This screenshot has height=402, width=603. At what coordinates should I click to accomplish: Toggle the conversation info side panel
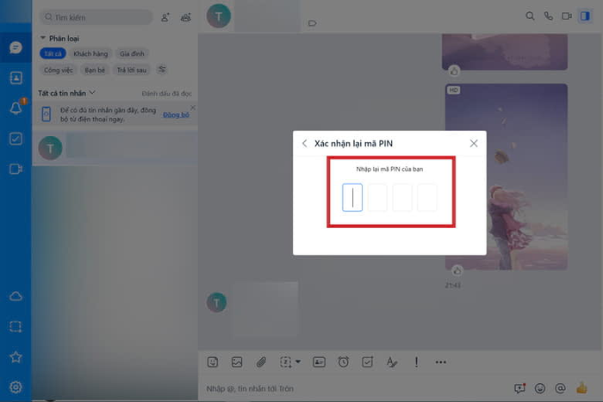585,16
